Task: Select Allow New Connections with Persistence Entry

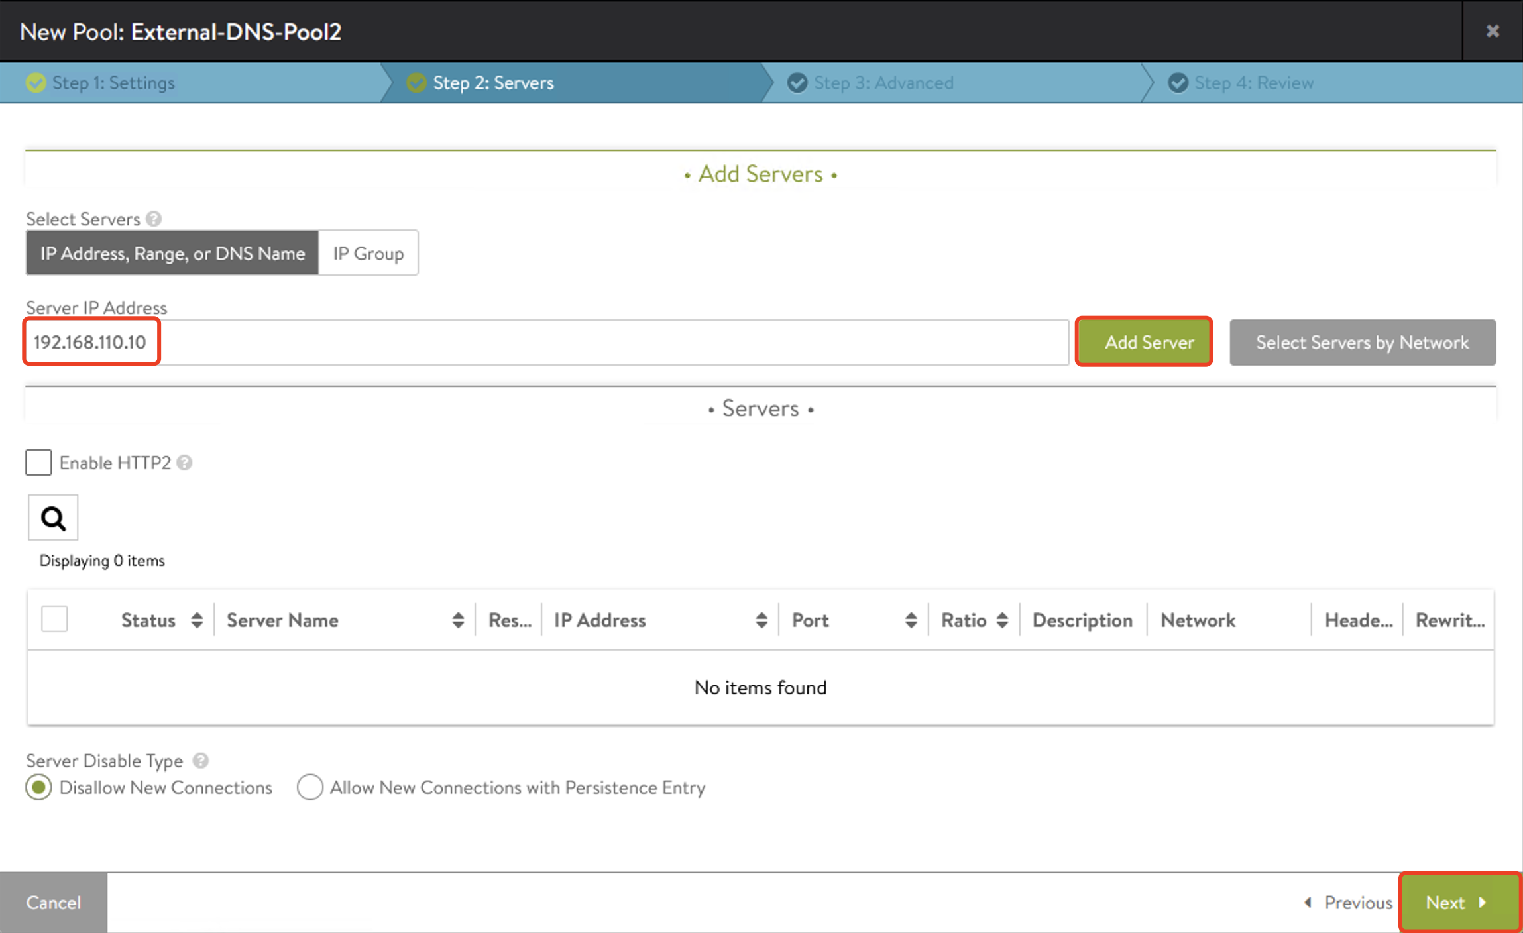Action: coord(310,787)
